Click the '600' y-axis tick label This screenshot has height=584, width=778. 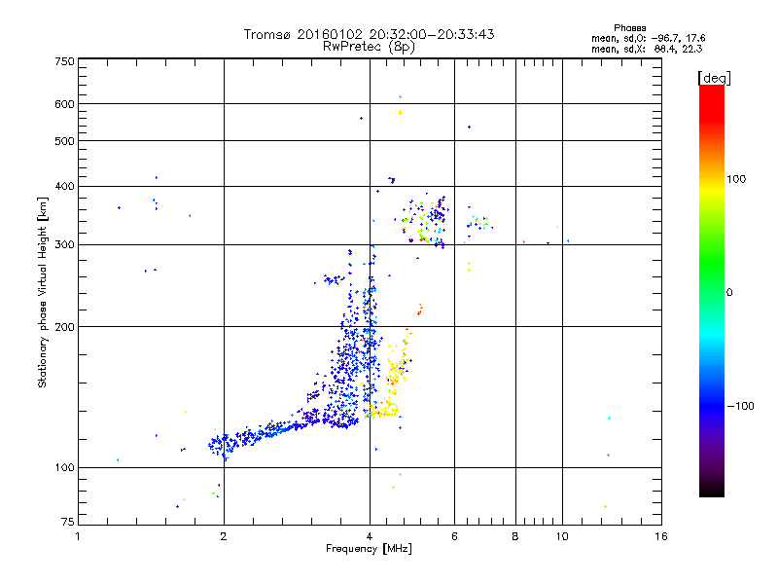pyautogui.click(x=64, y=104)
